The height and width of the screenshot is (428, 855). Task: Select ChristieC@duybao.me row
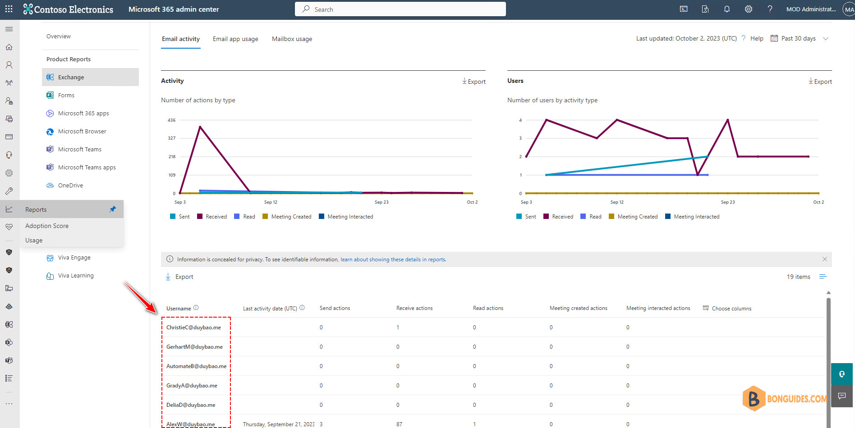pos(493,328)
